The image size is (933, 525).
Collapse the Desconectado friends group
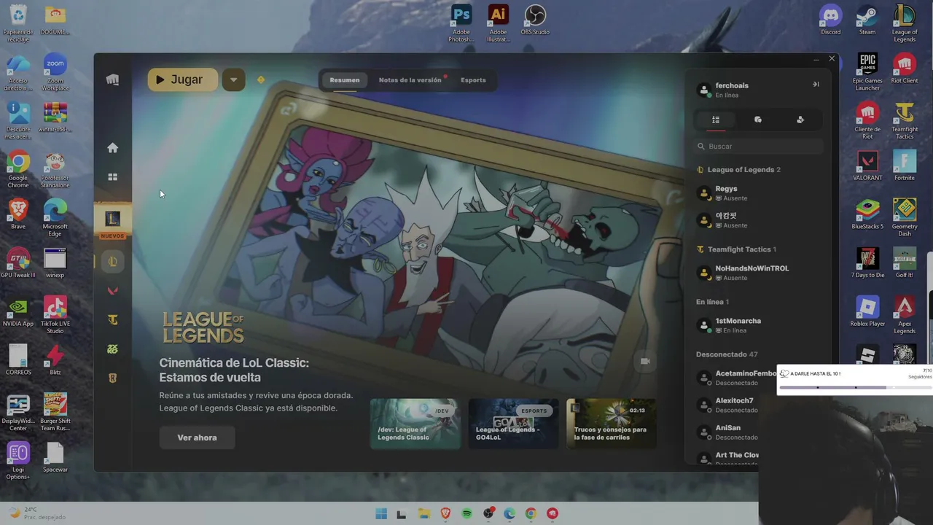[x=727, y=354]
